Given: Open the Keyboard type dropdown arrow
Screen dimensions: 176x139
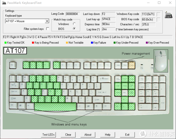Looking at the screenshot, I should point(47,21).
